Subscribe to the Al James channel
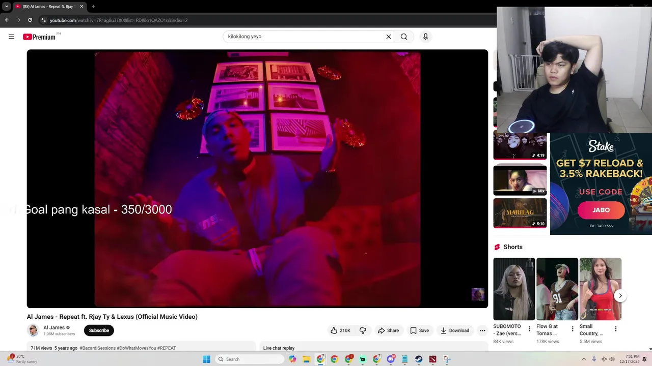 click(x=99, y=330)
